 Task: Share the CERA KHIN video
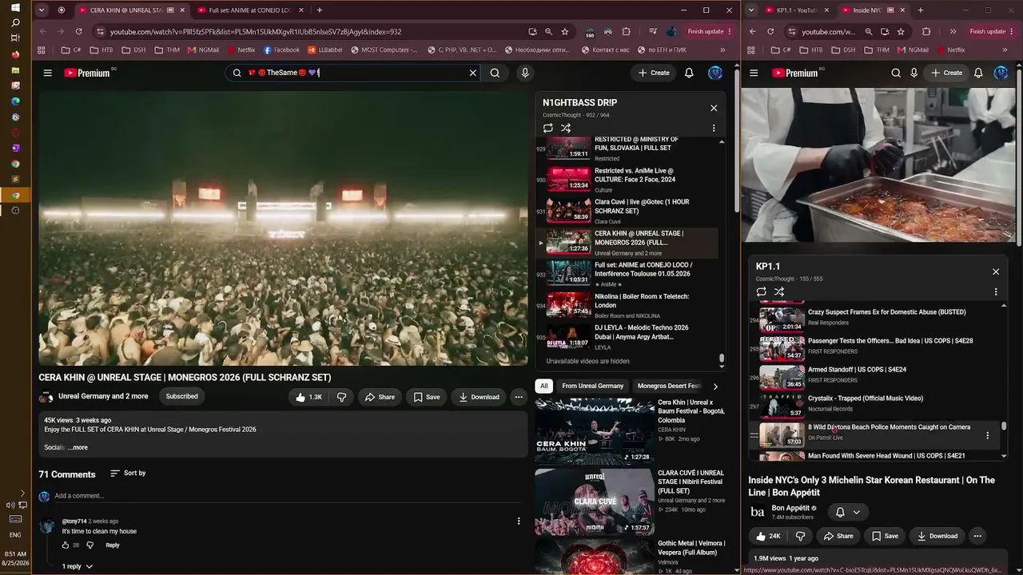[380, 397]
